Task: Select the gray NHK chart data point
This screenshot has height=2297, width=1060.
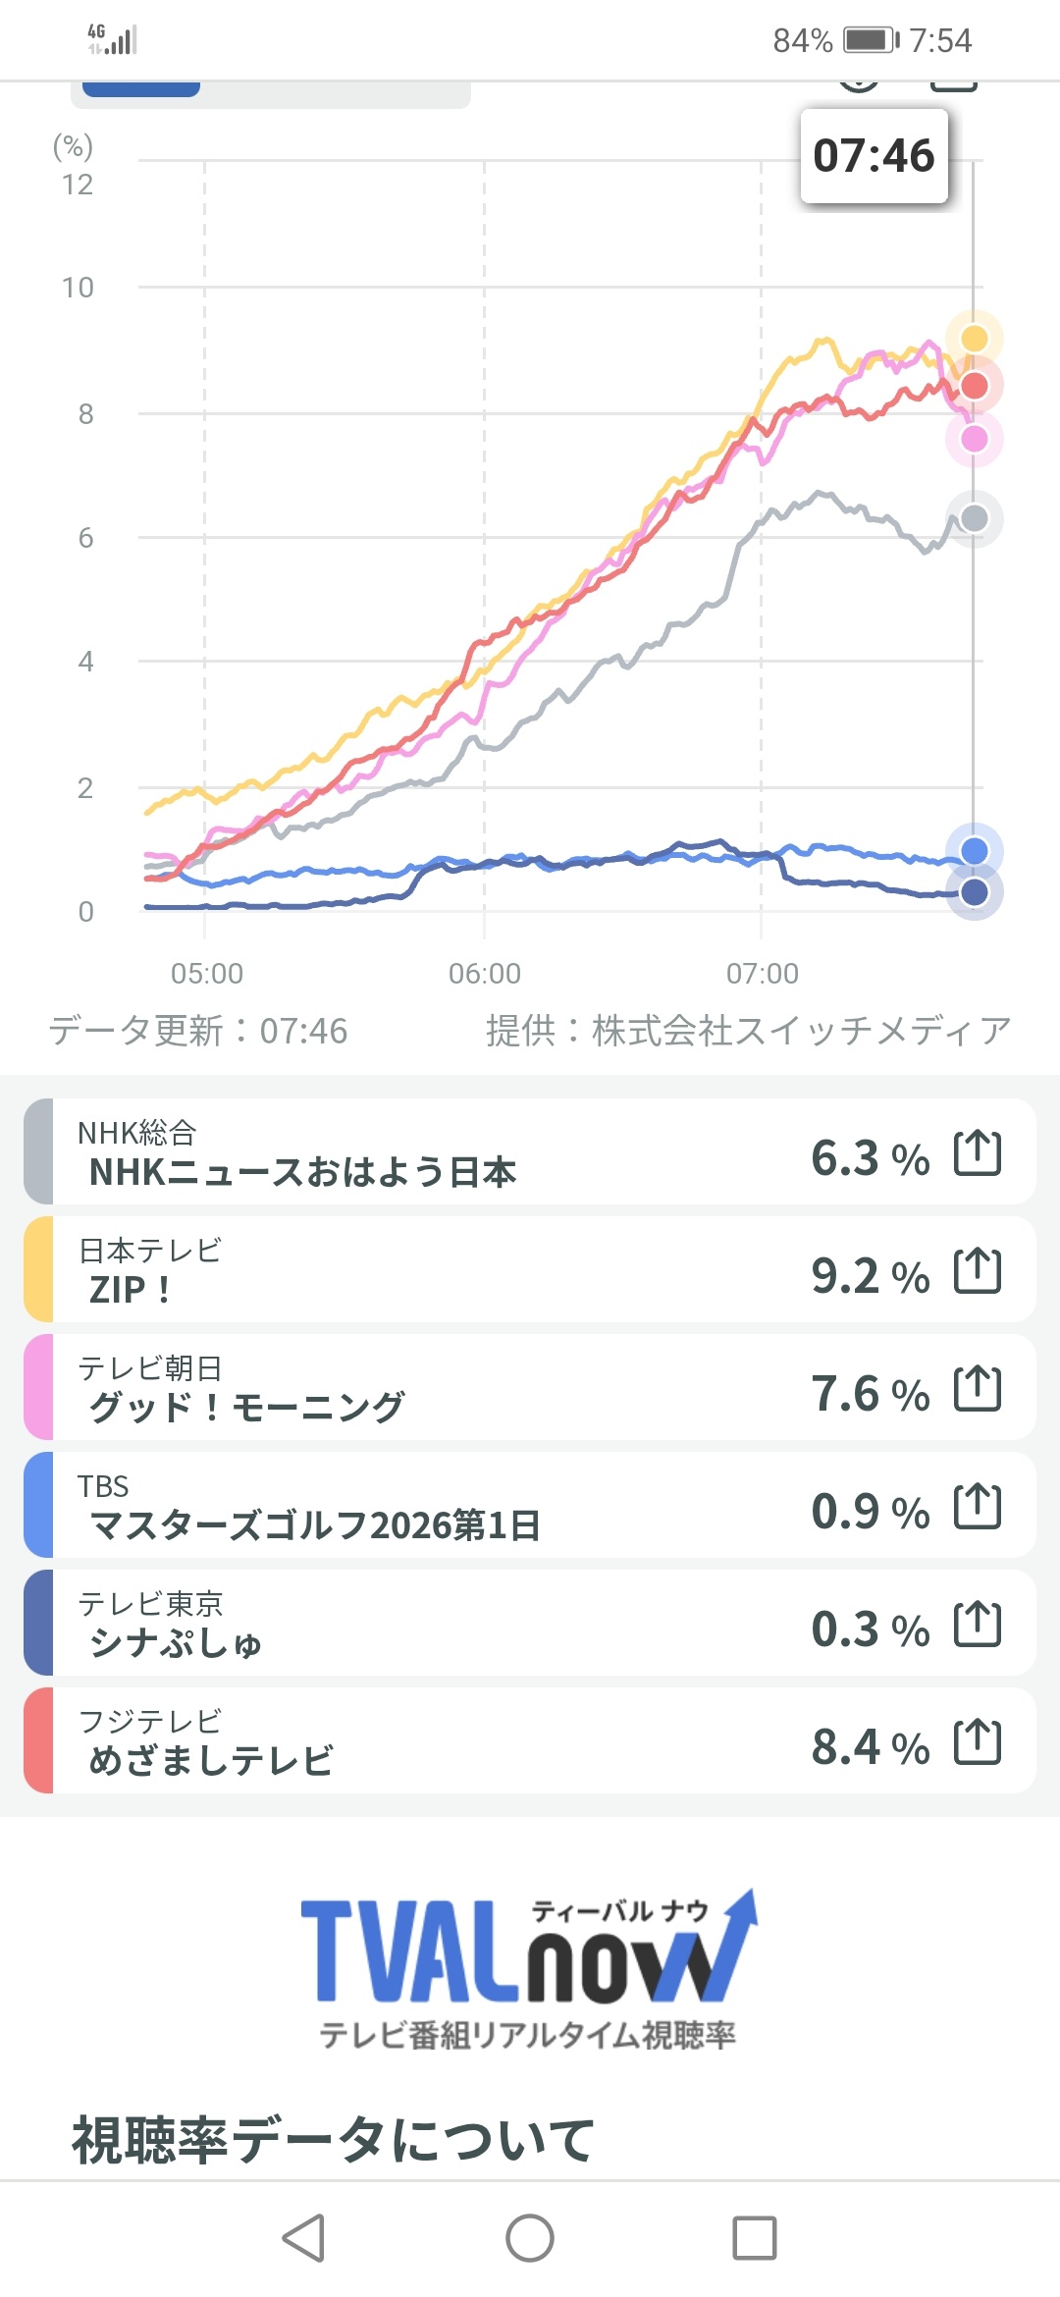Action: click(974, 518)
